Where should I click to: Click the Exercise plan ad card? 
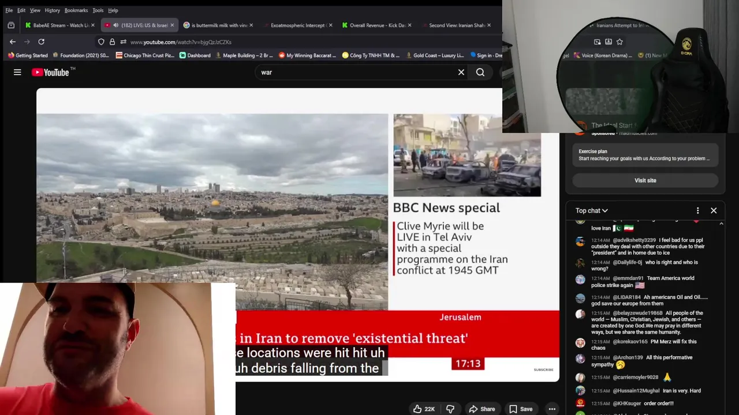click(x=644, y=154)
